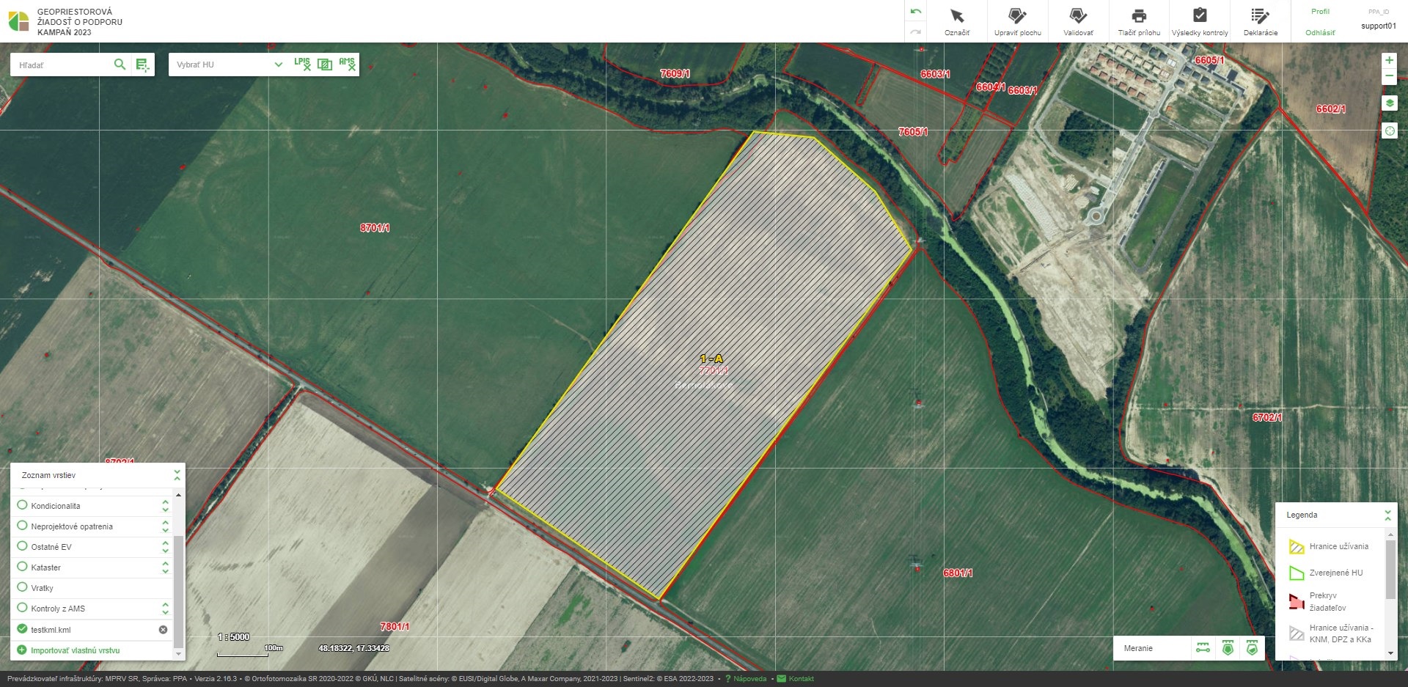1408x687 pixels.
Task: Open Výsledky kontroly clipboard icon
Action: (1200, 21)
